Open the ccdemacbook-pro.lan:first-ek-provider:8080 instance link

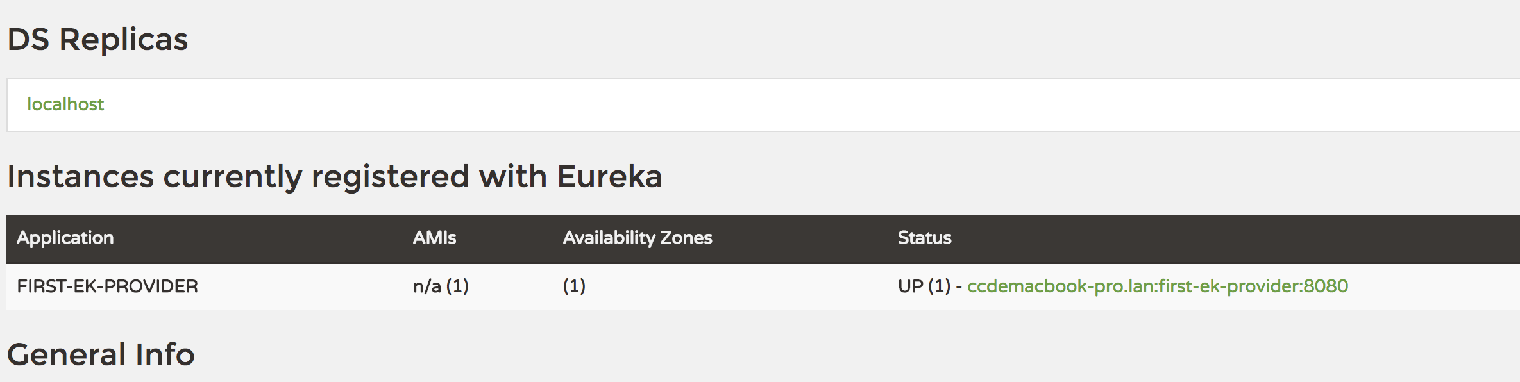pos(1157,286)
